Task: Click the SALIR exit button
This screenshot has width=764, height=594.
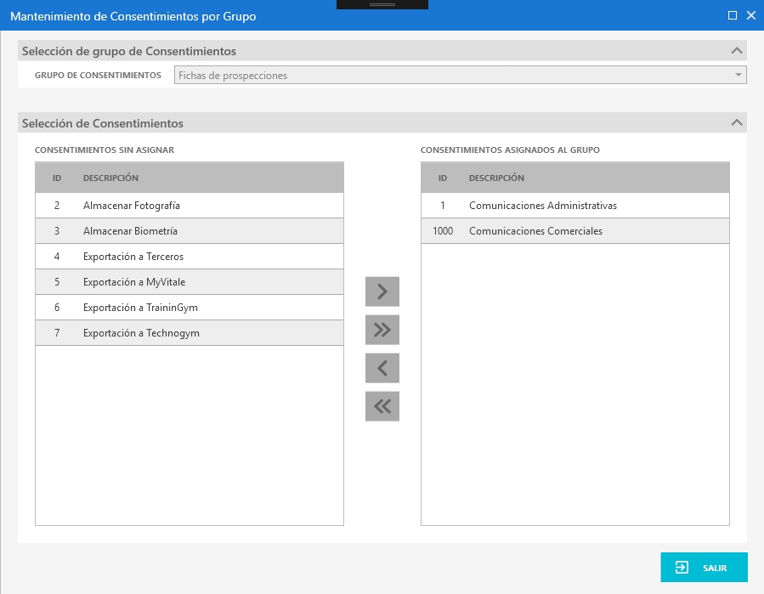Action: (704, 567)
